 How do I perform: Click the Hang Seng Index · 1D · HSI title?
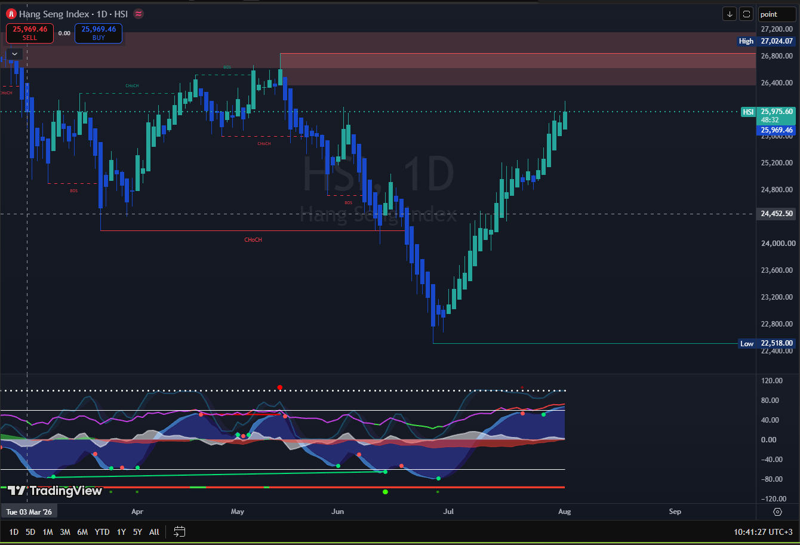(x=73, y=14)
